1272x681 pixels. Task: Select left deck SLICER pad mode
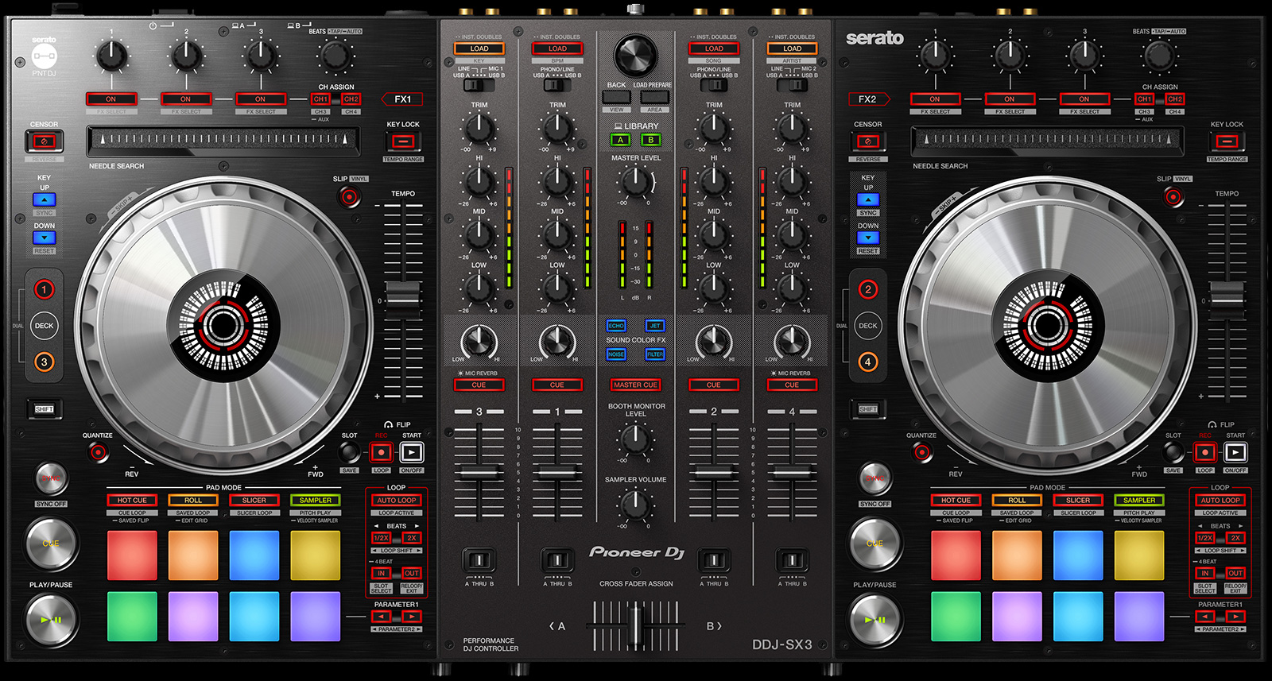pyautogui.click(x=254, y=500)
